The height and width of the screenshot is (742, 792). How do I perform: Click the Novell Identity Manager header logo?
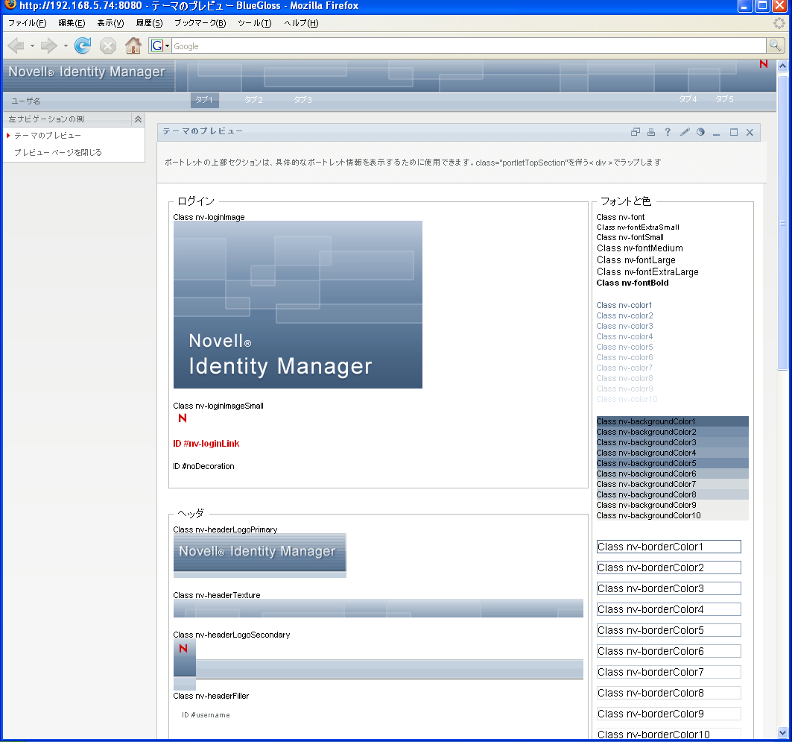tap(87, 72)
